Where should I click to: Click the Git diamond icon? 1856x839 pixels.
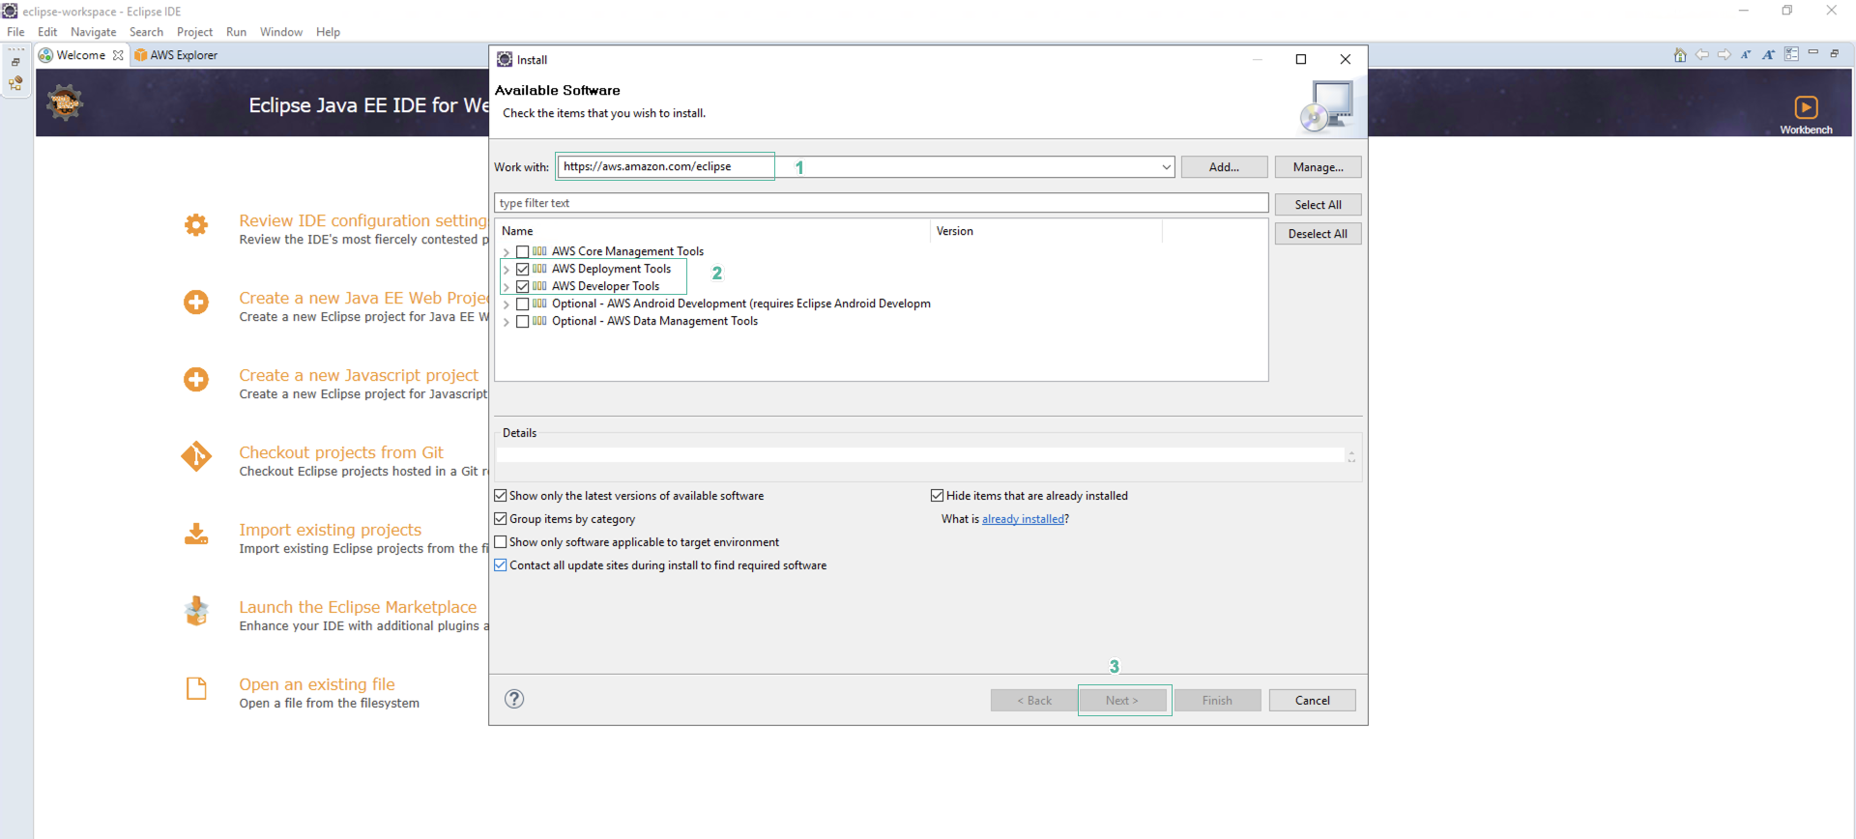tap(196, 456)
